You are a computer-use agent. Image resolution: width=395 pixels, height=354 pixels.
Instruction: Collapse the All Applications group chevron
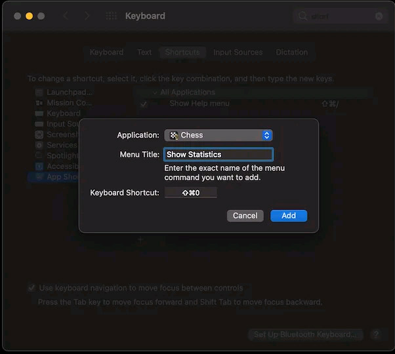[x=155, y=92]
